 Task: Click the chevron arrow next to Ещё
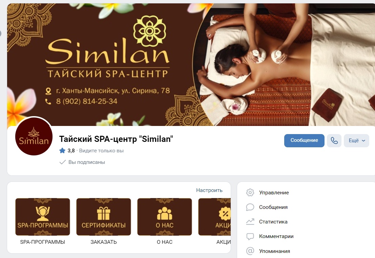click(363, 141)
